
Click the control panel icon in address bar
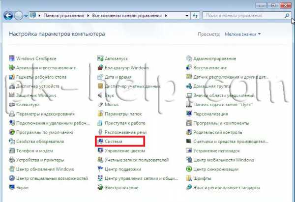tap(33, 15)
